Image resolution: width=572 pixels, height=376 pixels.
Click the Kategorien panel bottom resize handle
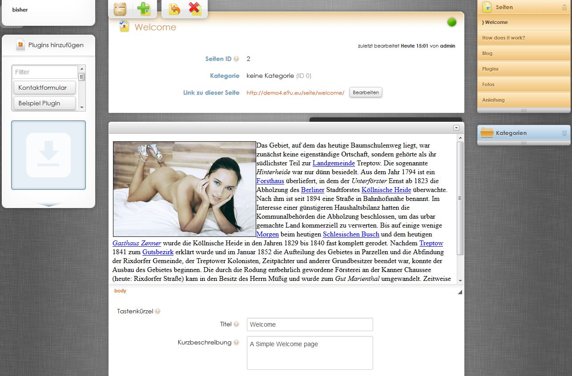524,143
